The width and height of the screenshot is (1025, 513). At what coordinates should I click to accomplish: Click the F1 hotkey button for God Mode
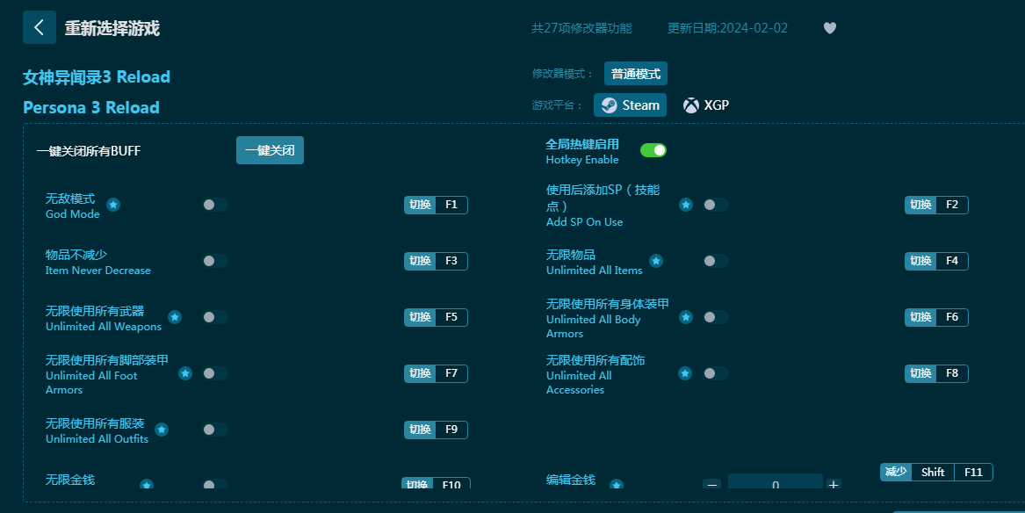tap(436, 205)
